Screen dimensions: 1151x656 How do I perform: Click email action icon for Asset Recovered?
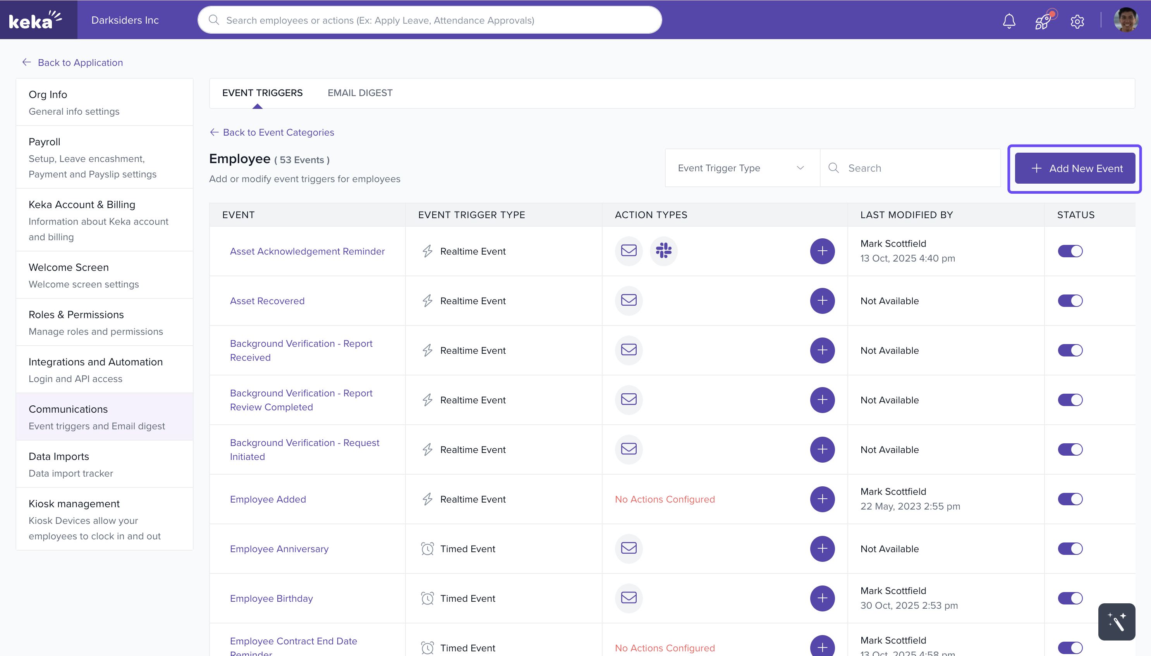pos(629,300)
